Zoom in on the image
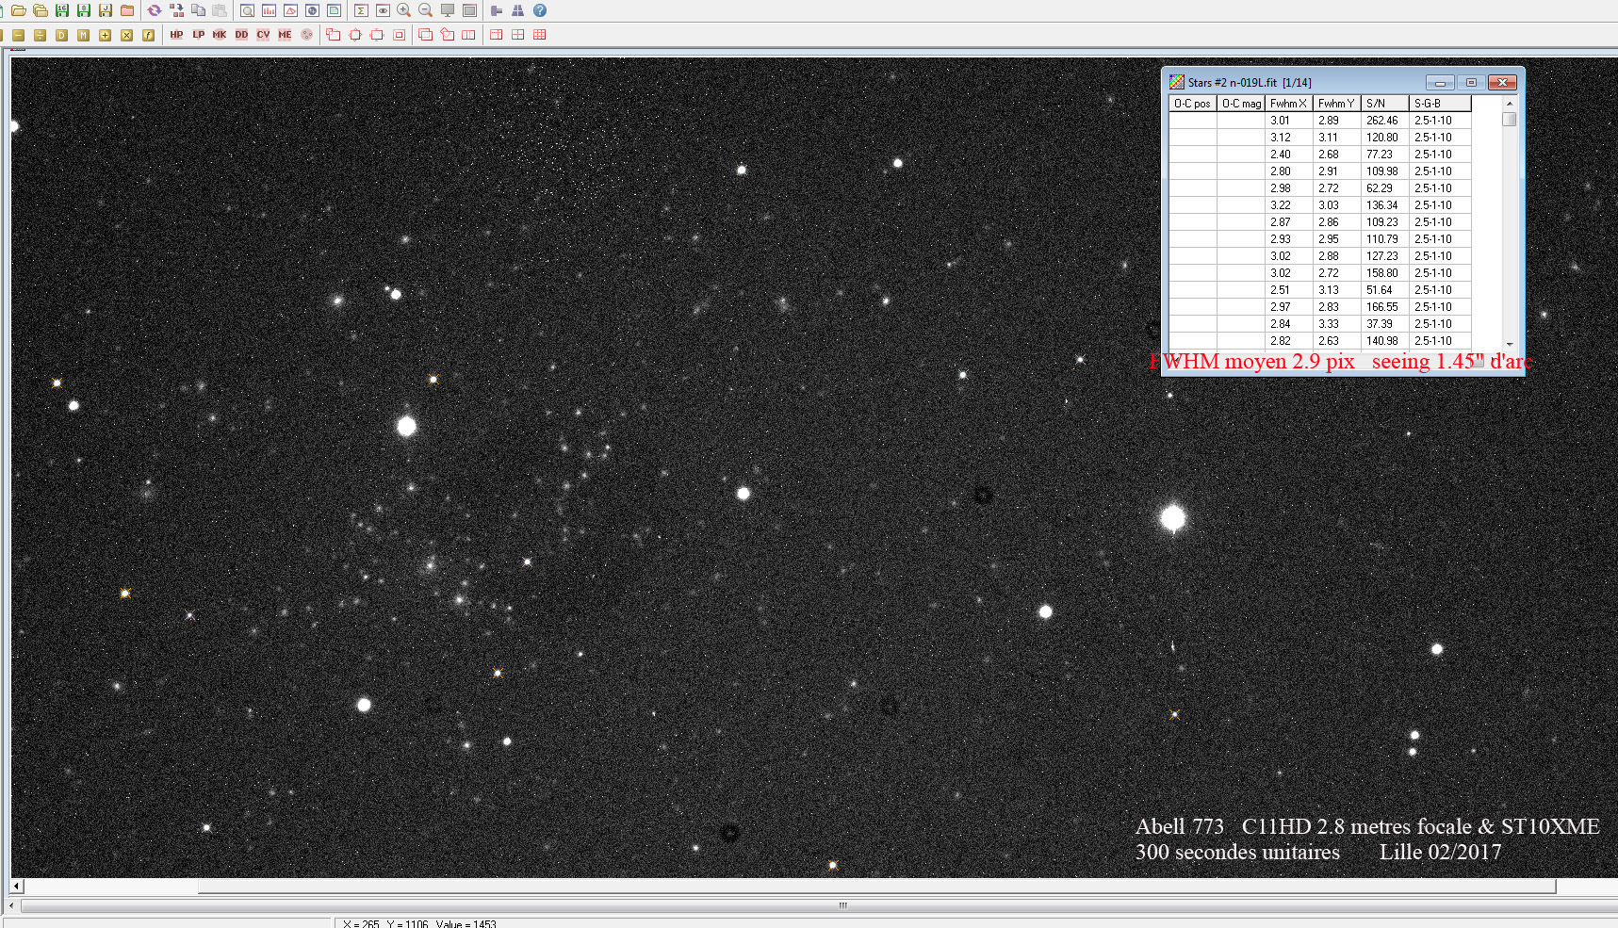Screen dimensions: 1618x928 405,10
